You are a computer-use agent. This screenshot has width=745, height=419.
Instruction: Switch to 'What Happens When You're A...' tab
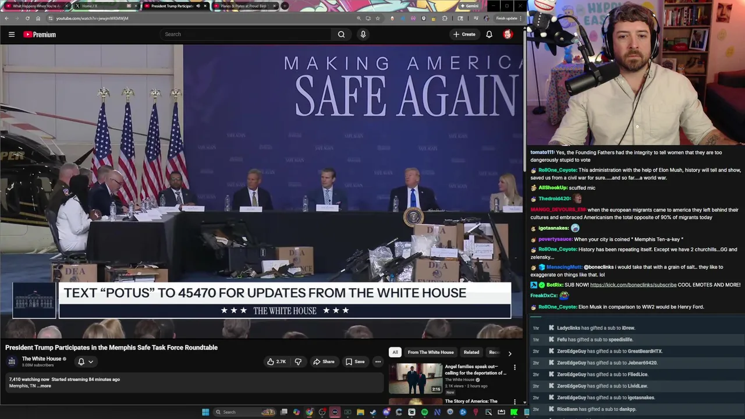pyautogui.click(x=36, y=6)
